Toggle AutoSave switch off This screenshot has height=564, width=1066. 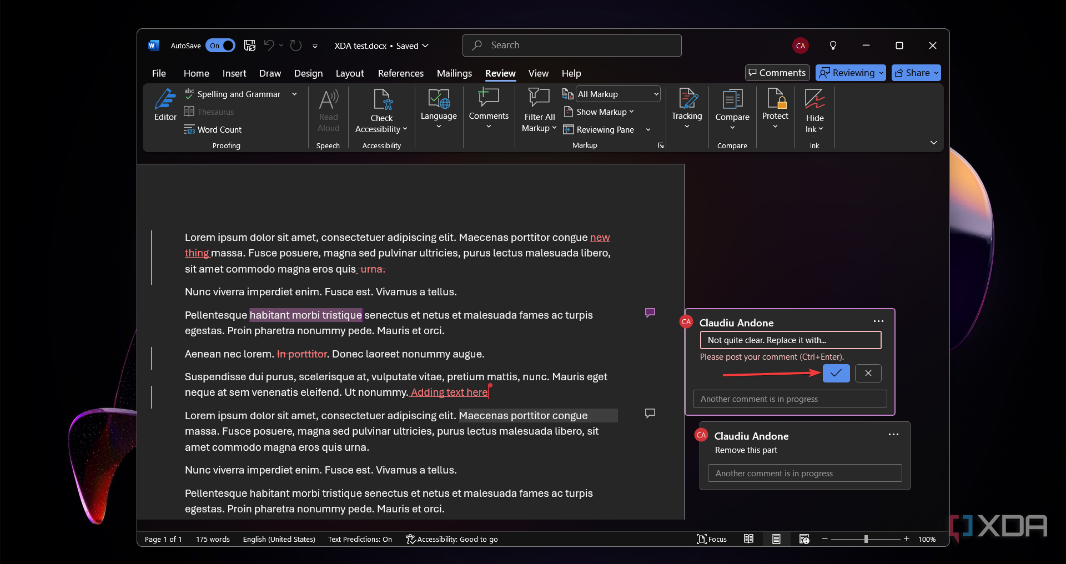click(x=220, y=46)
